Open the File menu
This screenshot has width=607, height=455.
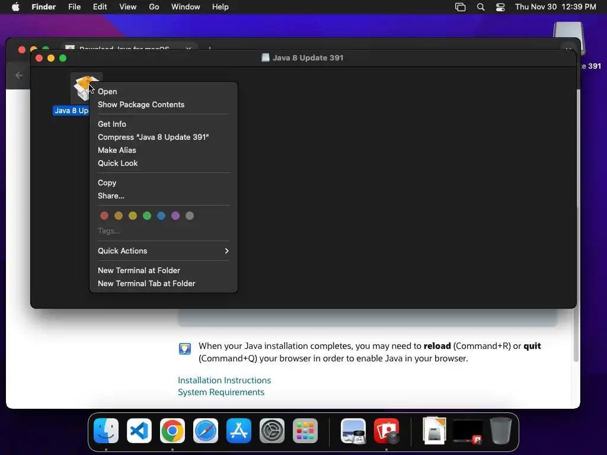pos(74,7)
